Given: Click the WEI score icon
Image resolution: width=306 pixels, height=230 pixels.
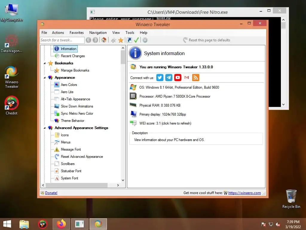Looking at the screenshot, I should [133, 123].
